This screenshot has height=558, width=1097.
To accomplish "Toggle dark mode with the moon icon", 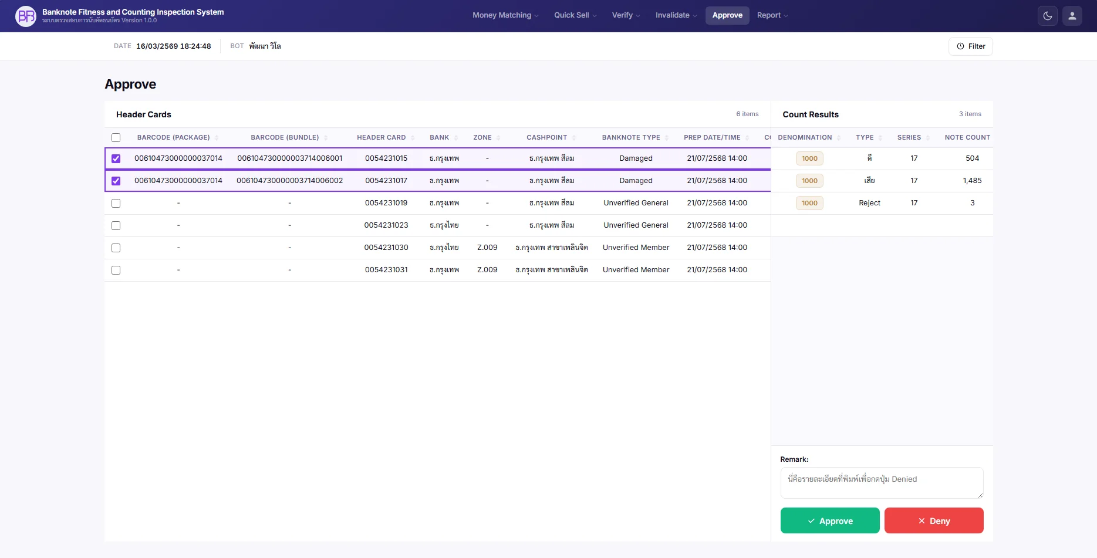I will click(x=1047, y=16).
